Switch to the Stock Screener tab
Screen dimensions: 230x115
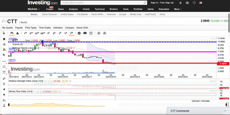(49, 14)
